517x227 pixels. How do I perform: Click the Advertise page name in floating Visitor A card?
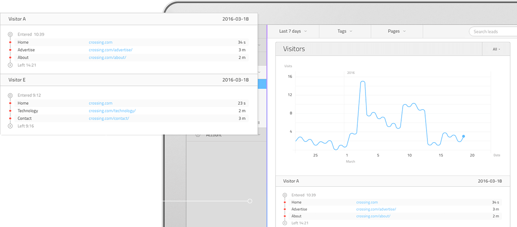tap(26, 50)
